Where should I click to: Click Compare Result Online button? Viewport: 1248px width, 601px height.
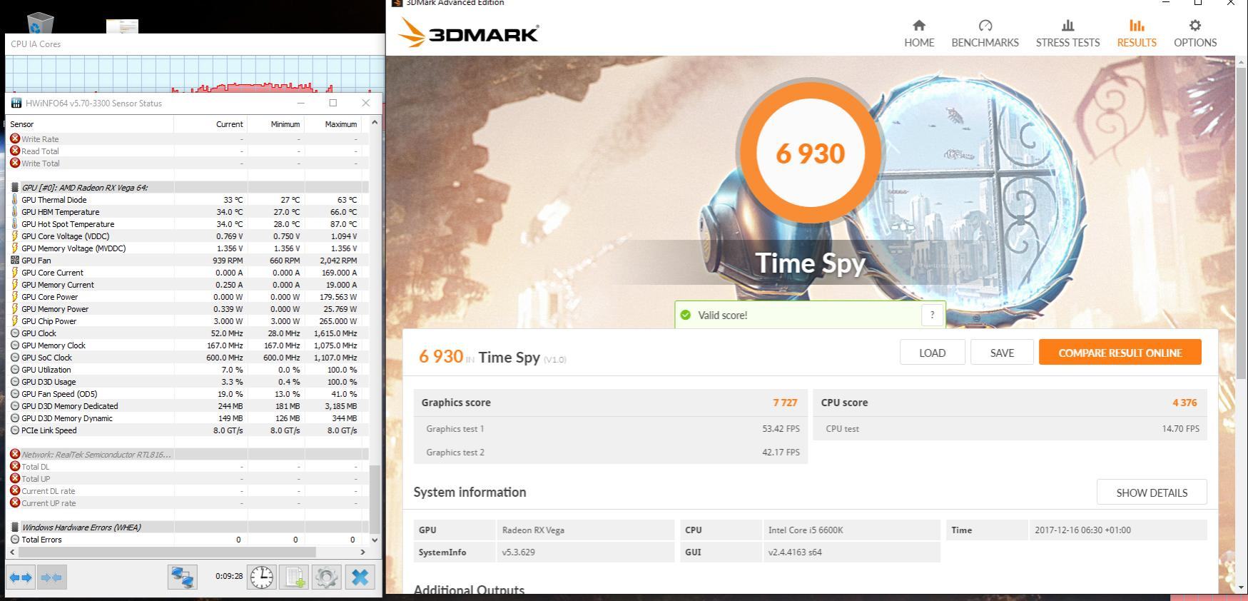(x=1120, y=353)
